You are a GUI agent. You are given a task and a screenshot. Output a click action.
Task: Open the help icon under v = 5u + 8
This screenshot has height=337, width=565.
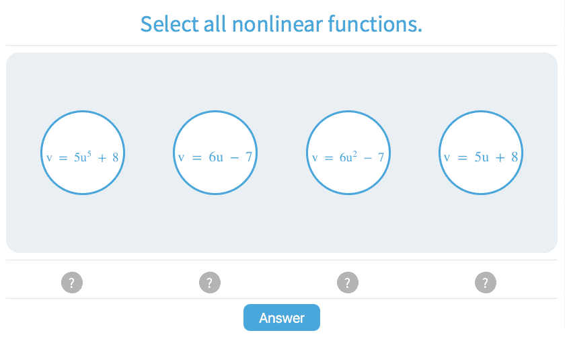point(485,283)
